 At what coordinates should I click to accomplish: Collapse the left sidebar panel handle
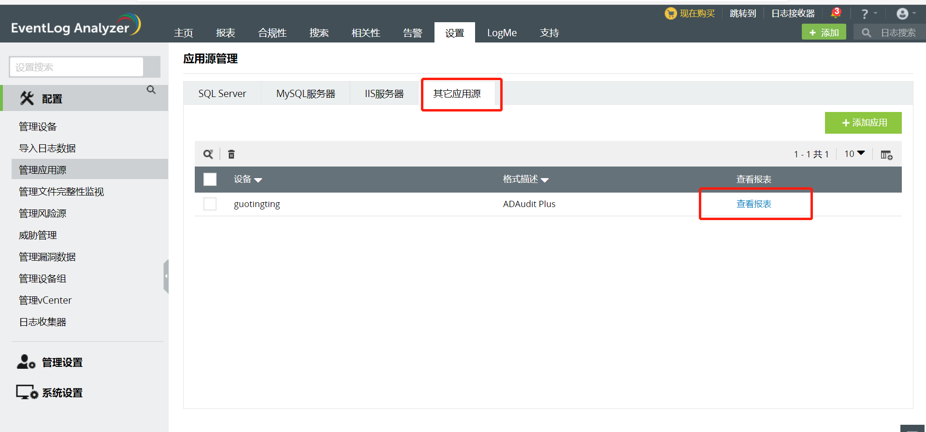(166, 276)
